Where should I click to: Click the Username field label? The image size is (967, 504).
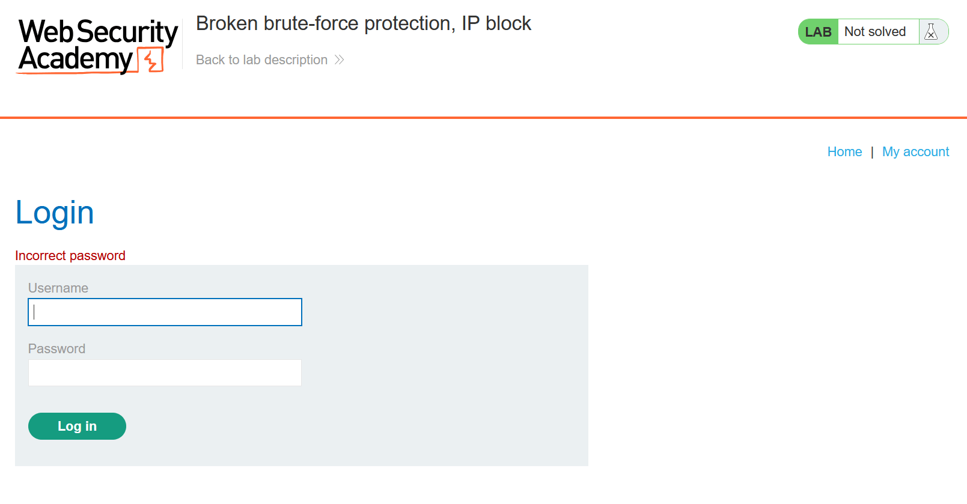click(x=58, y=288)
